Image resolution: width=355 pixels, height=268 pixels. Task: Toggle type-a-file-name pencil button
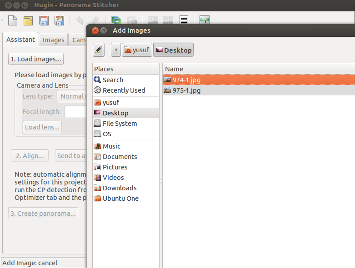pyautogui.click(x=99, y=50)
